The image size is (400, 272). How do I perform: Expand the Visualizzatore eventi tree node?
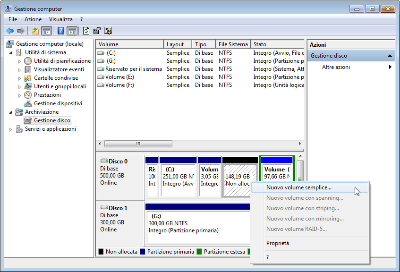[19, 69]
